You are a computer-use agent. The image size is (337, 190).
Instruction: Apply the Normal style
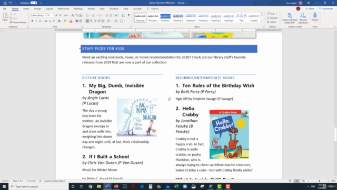click(x=140, y=17)
